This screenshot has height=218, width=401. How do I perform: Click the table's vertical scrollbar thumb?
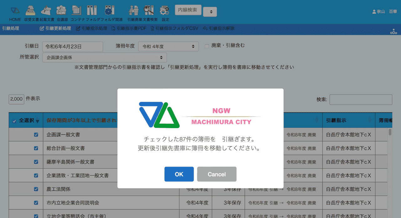(x=390, y=132)
